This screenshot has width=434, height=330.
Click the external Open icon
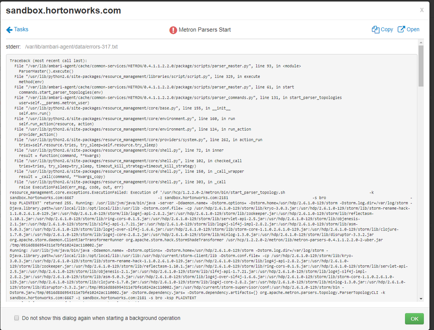tap(401, 29)
